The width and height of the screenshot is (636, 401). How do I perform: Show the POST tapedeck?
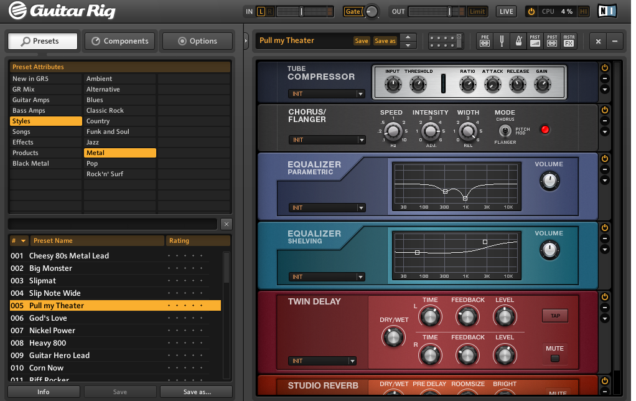click(x=552, y=41)
